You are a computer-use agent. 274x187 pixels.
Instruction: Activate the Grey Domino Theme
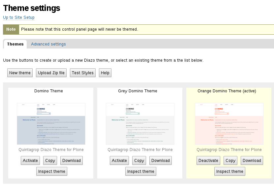pos(119,161)
